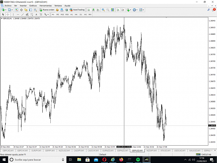Click the globe toolbar icon
The image size is (217, 163).
[66, 10]
